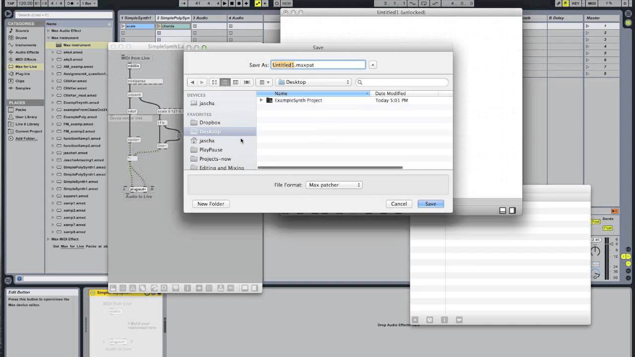This screenshot has width=635, height=357.
Task: Launch the chords clip in SimplePolySyn track
Action: pos(159,26)
